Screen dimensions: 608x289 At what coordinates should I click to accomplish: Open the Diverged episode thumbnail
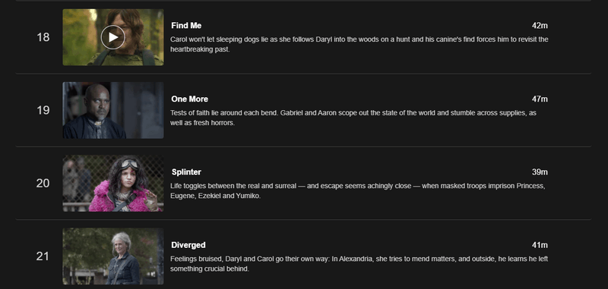pyautogui.click(x=113, y=256)
